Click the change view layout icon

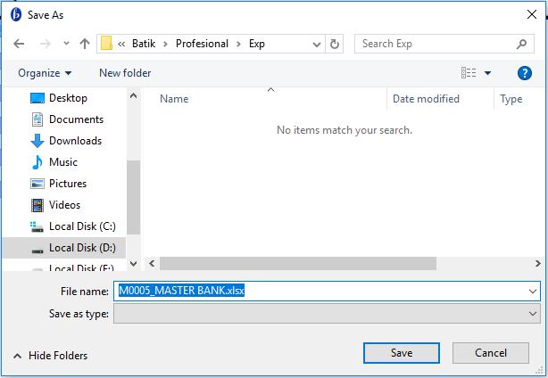coord(469,73)
